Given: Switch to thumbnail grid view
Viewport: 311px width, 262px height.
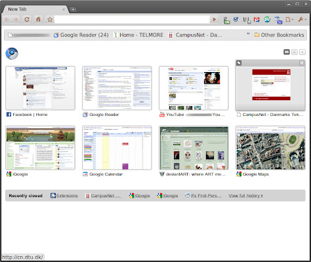Looking at the screenshot, I should point(287,52).
